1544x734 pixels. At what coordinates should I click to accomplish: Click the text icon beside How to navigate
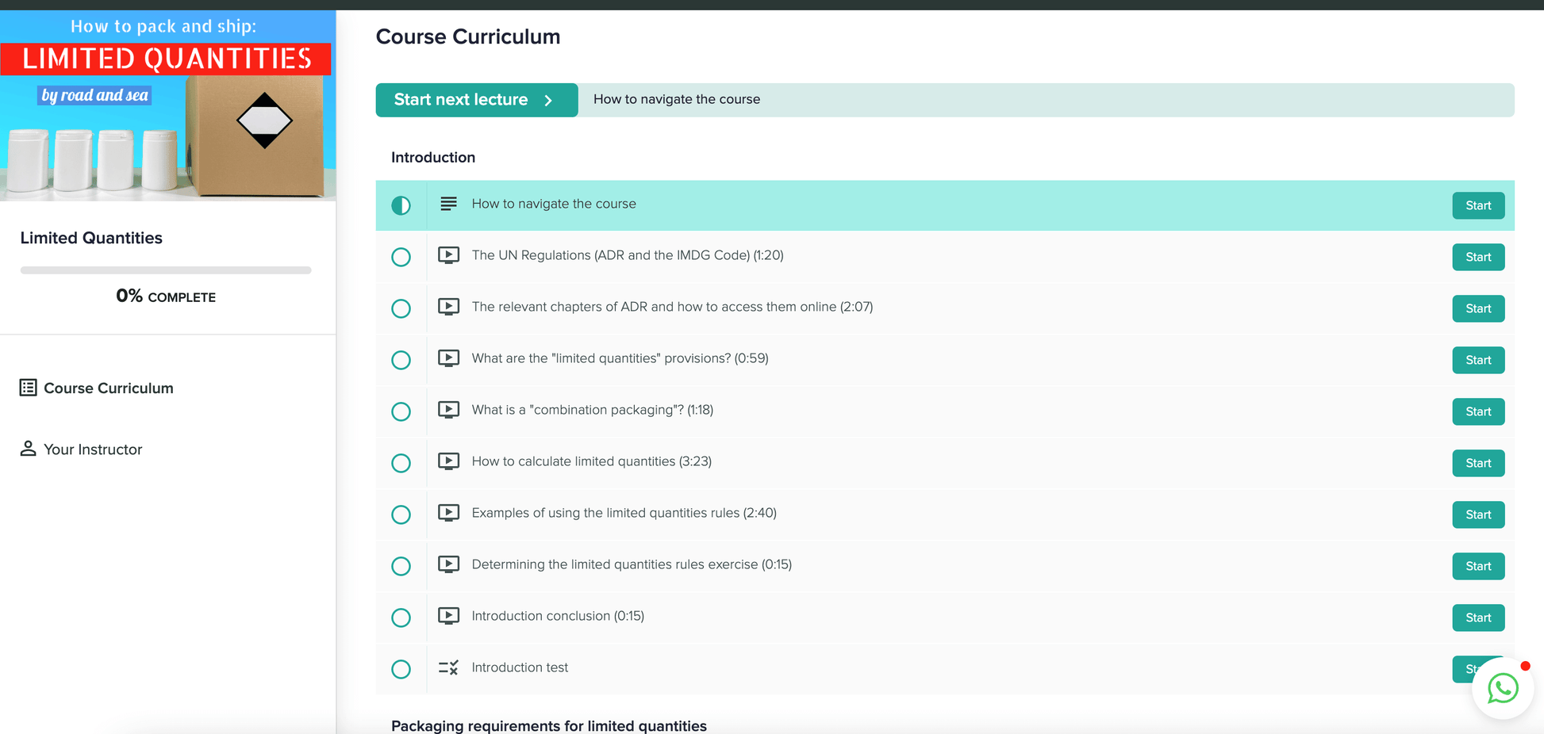pyautogui.click(x=448, y=205)
